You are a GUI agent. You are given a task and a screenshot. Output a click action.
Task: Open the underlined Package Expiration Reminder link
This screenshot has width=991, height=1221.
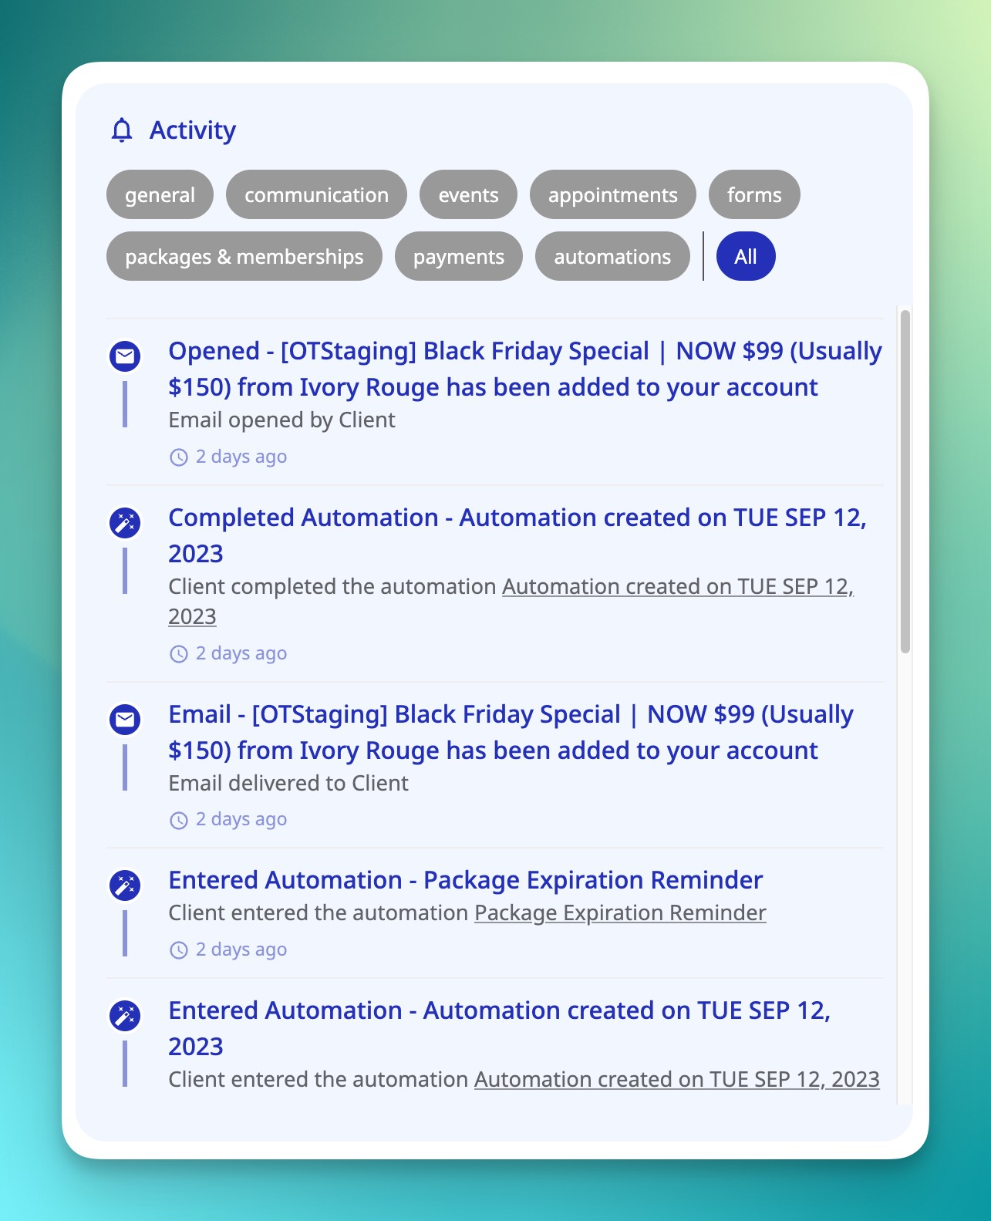[620, 913]
